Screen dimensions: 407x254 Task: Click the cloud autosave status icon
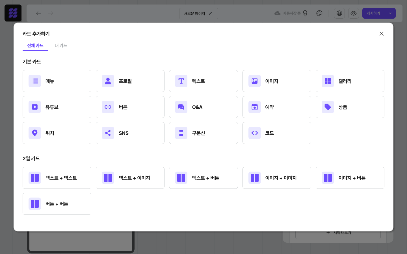[x=278, y=13]
